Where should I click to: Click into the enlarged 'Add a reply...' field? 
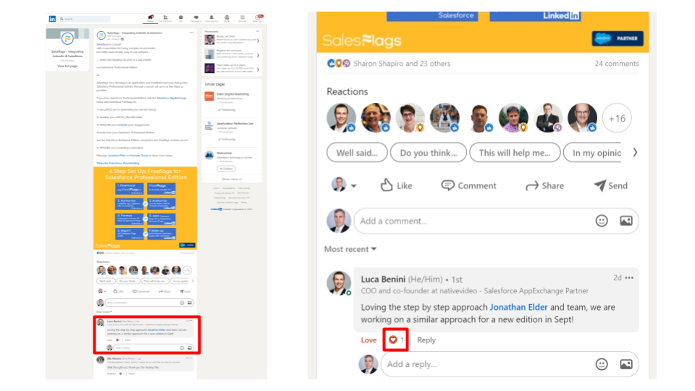pyautogui.click(x=509, y=364)
